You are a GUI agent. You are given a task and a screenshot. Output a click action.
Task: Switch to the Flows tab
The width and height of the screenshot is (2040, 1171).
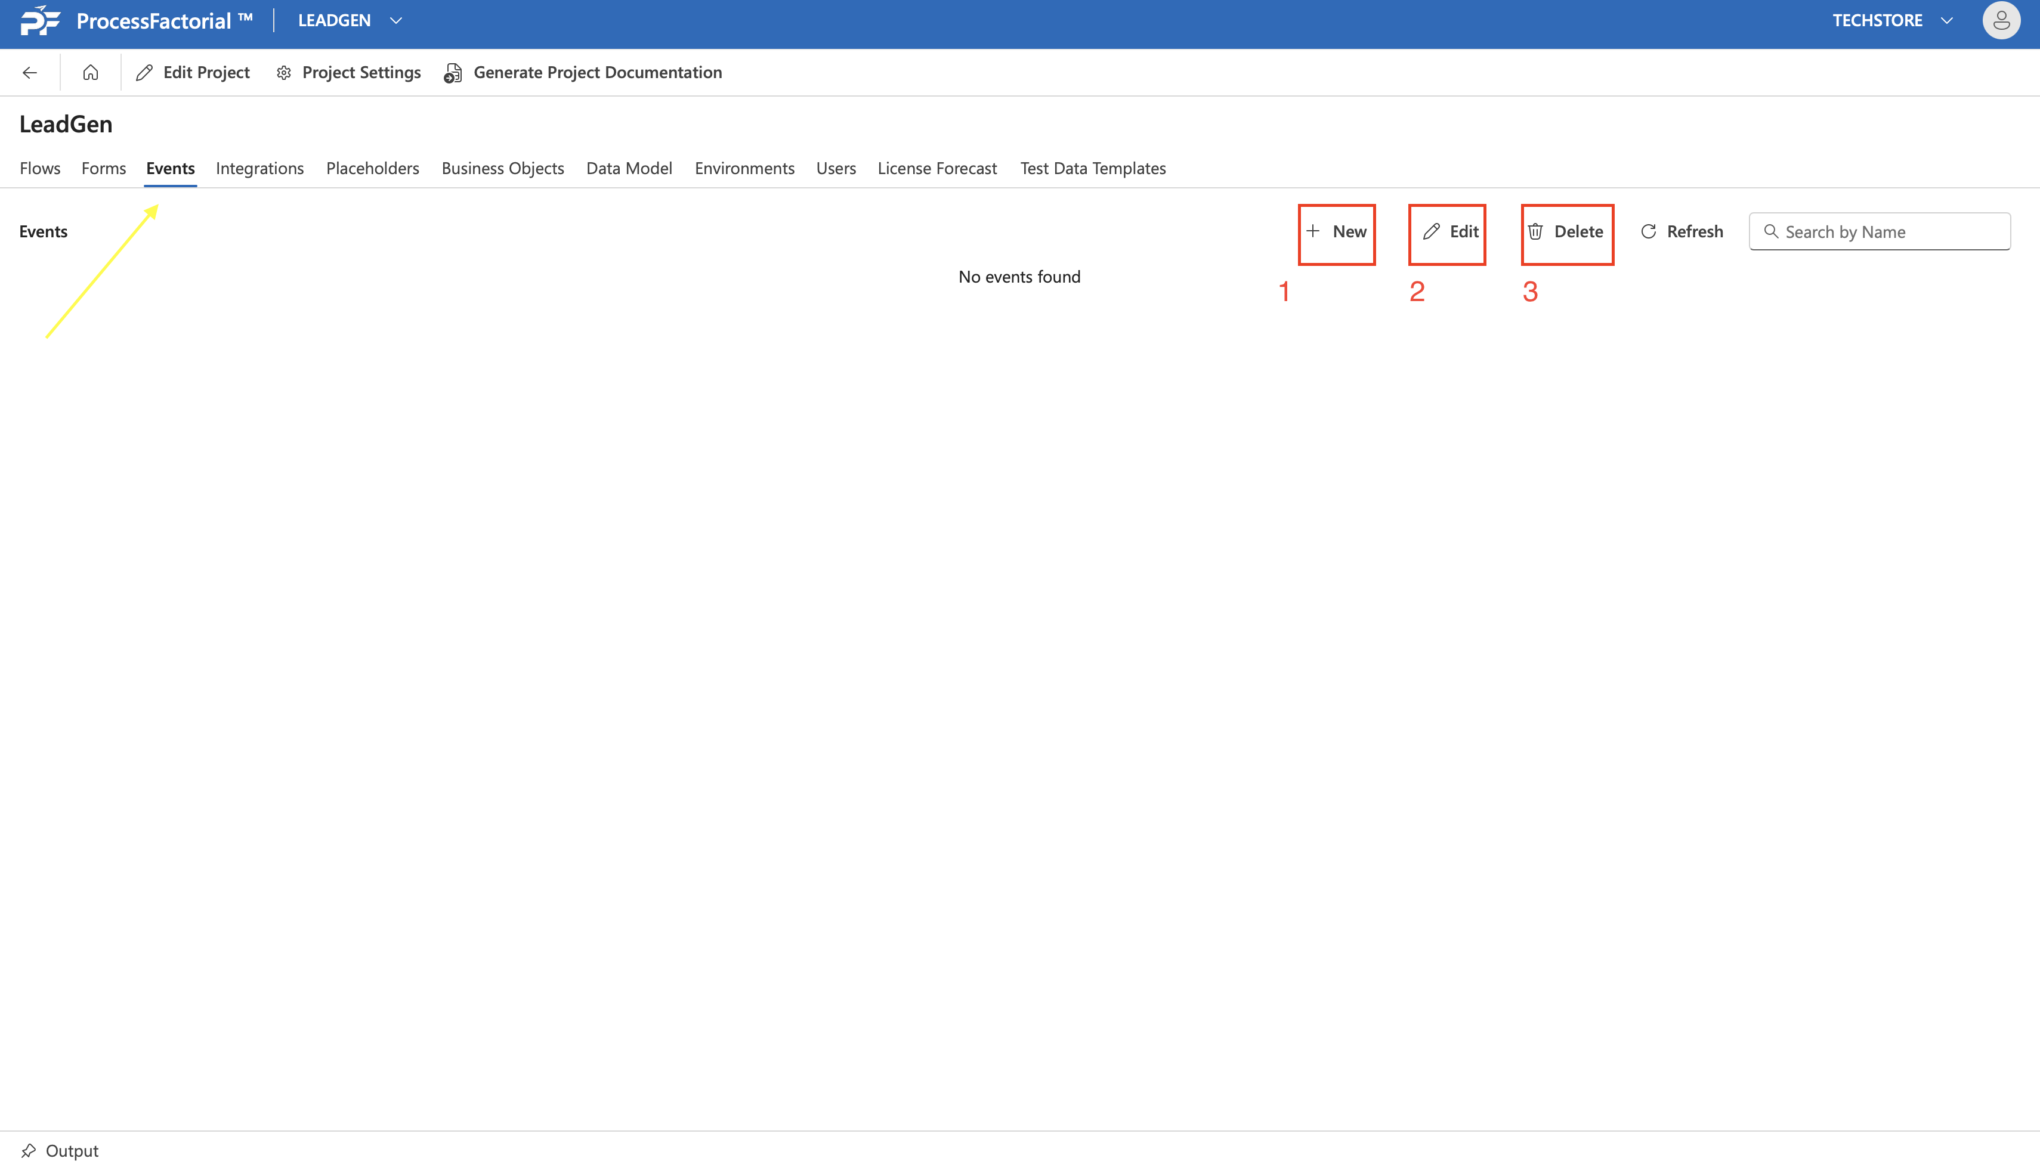pos(40,168)
